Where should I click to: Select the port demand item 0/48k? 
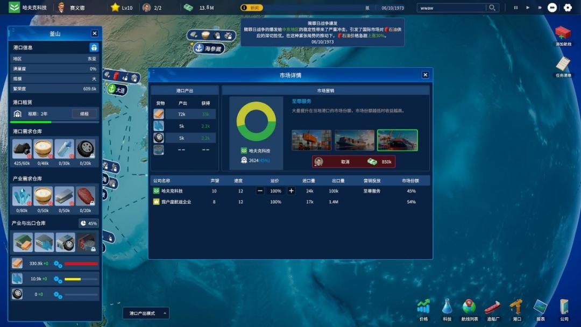coord(43,149)
